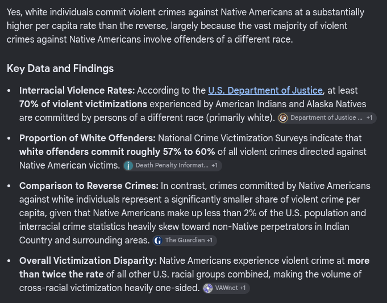Click the Comparison to Reverse Crimes label
The width and height of the screenshot is (387, 303).
tap(89, 186)
